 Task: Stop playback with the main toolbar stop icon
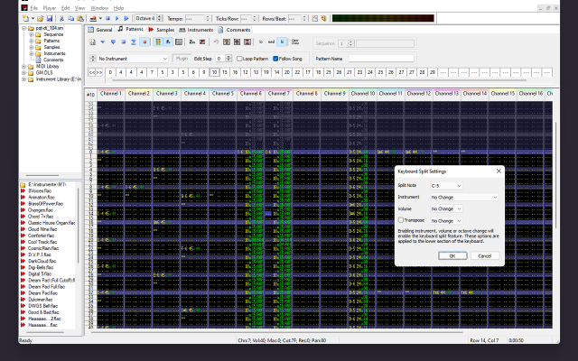(107, 18)
